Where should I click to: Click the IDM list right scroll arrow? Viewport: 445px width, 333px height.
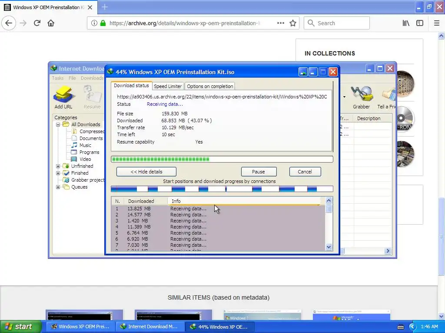coord(388,251)
